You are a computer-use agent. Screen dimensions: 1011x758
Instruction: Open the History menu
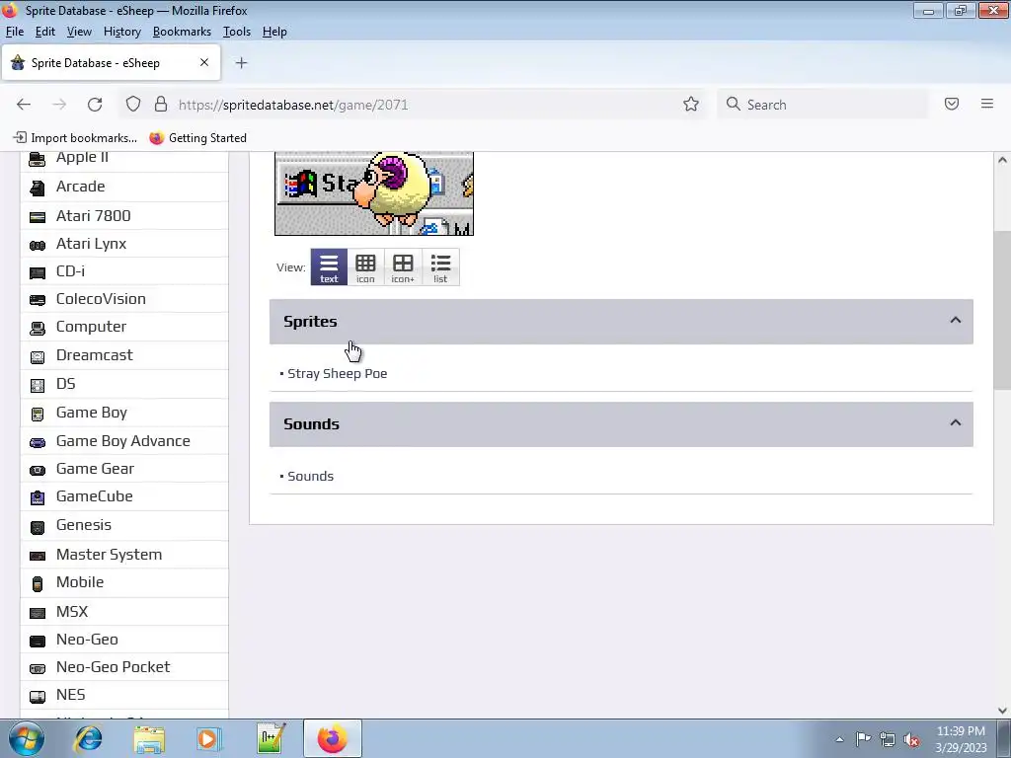[121, 32]
